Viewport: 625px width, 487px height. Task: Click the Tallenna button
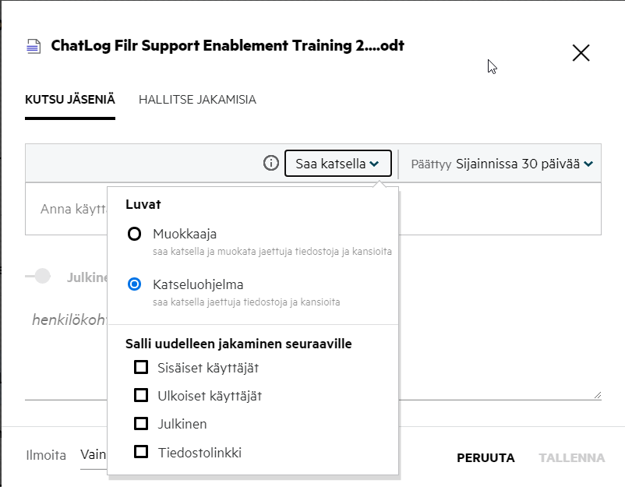(571, 457)
